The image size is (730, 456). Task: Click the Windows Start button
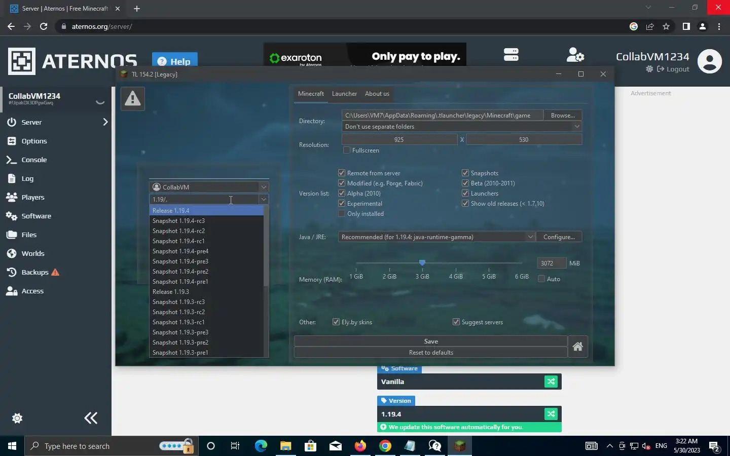point(12,446)
